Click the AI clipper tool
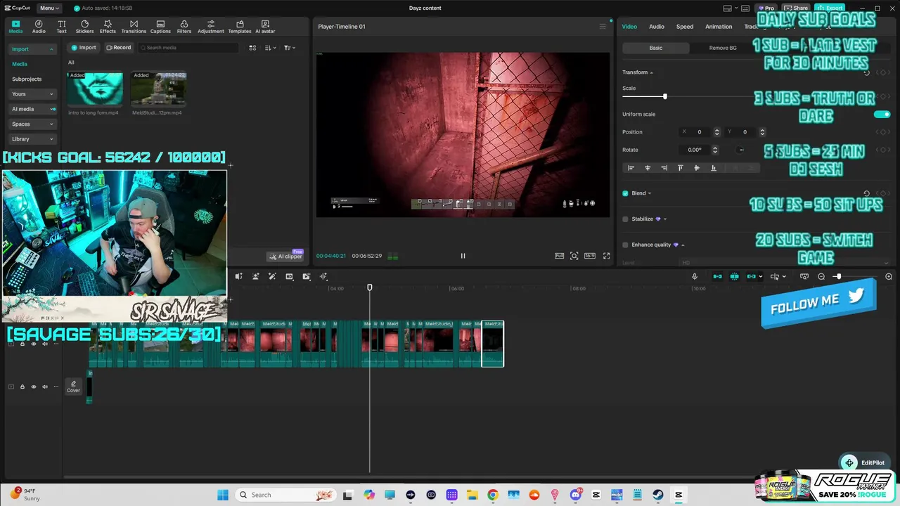This screenshot has height=506, width=900. coord(285,257)
